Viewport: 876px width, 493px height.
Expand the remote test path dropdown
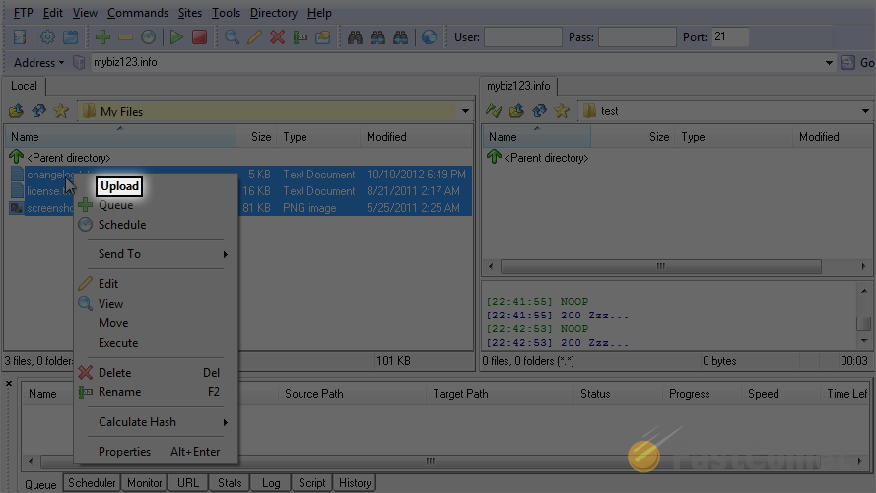coord(865,111)
